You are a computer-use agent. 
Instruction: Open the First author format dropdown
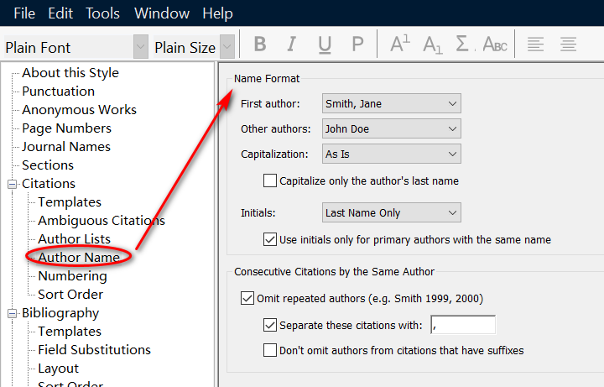[x=392, y=103]
